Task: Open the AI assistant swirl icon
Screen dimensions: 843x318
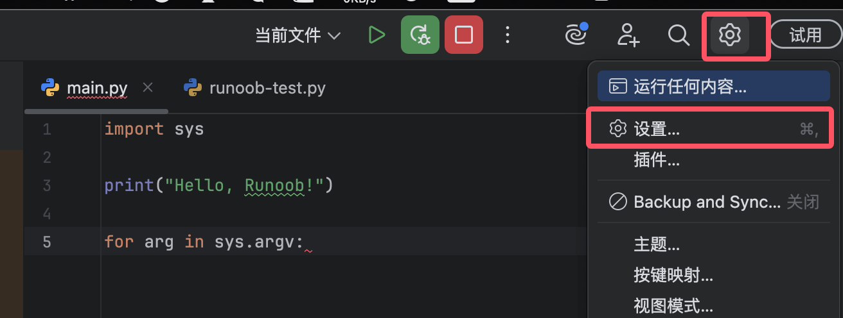Action: pos(576,35)
